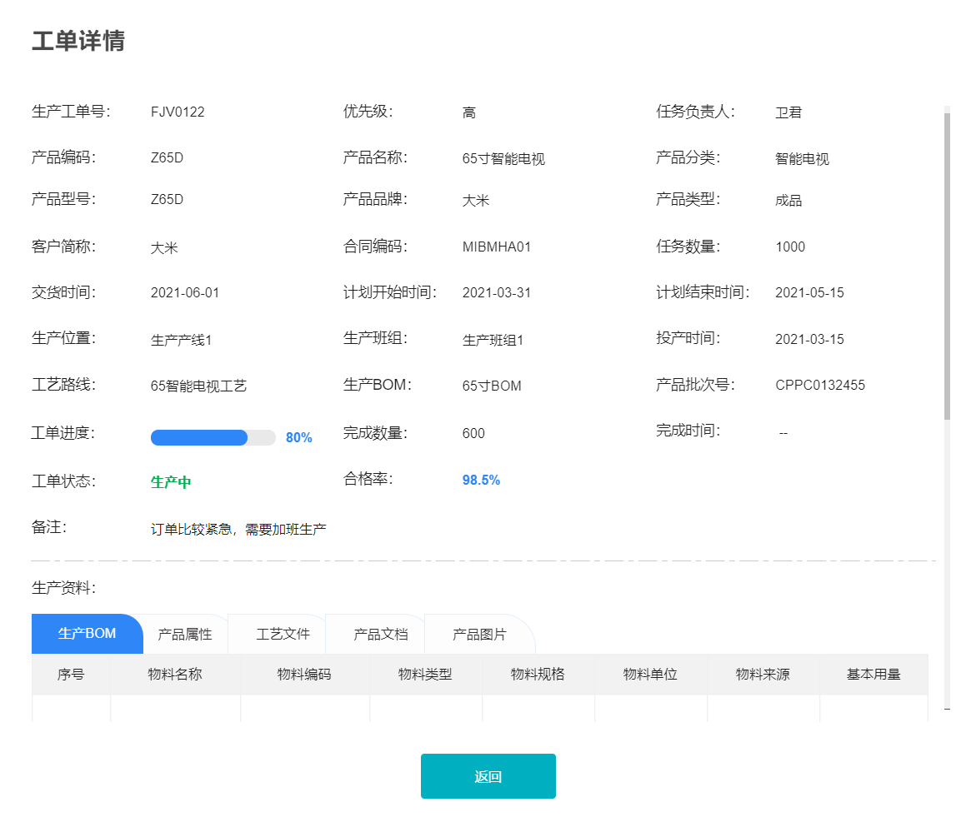The height and width of the screenshot is (817, 976).
Task: Select the 工艺文件 tab
Action: (283, 634)
